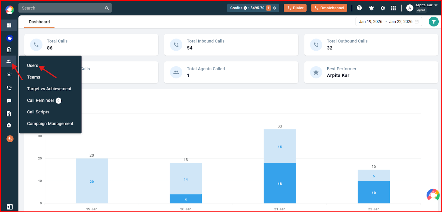Open the dial pad sidebar icon
This screenshot has width=442, height=212.
9,50
